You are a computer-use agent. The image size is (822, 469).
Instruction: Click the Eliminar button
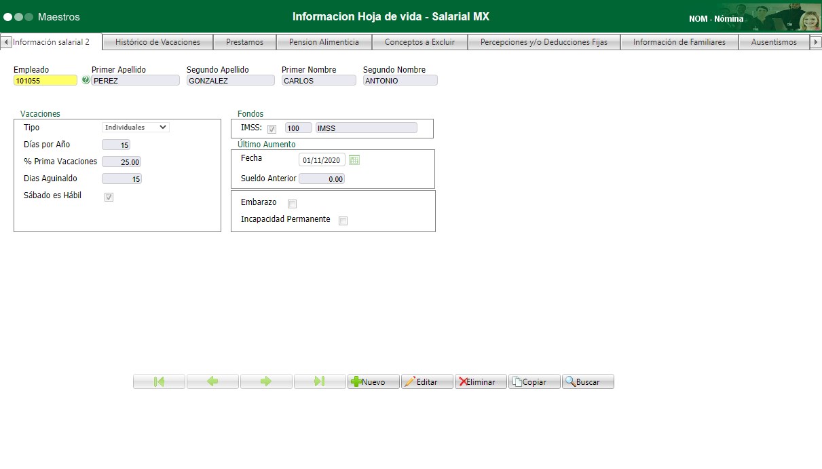point(481,381)
